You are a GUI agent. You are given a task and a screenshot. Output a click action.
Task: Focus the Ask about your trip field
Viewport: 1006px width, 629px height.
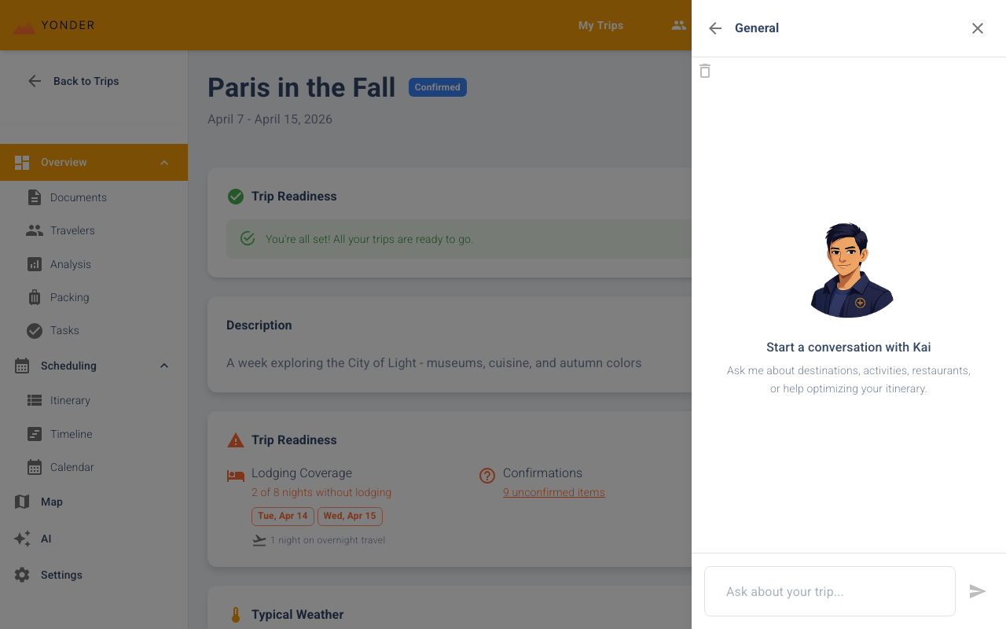pos(829,591)
